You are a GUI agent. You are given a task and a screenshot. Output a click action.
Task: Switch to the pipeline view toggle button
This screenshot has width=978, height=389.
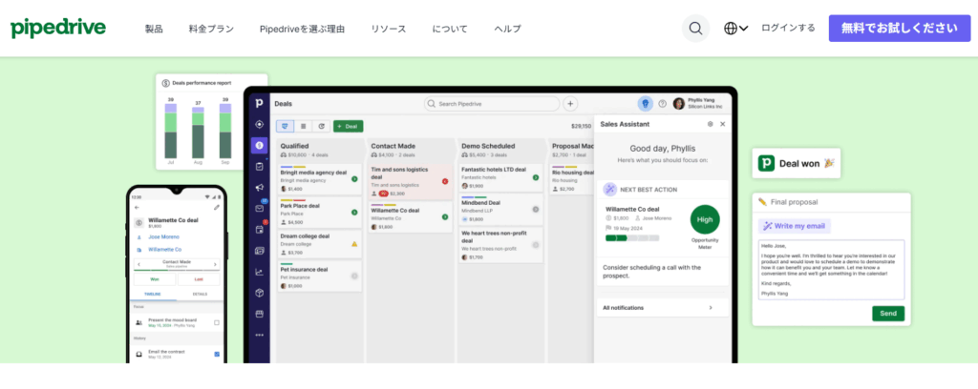pos(286,126)
